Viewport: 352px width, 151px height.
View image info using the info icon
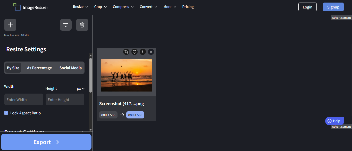143,52
